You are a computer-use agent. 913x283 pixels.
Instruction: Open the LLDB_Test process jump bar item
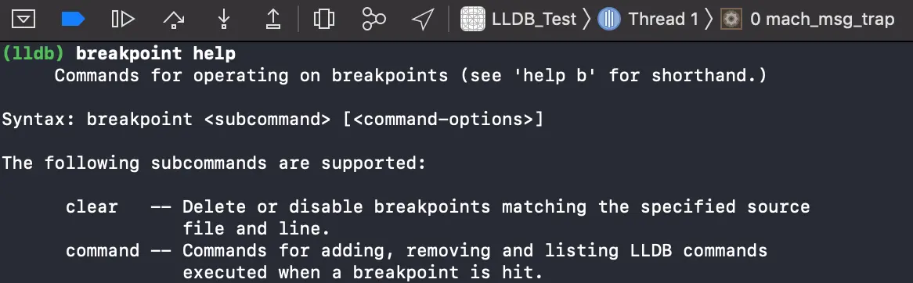click(518, 20)
